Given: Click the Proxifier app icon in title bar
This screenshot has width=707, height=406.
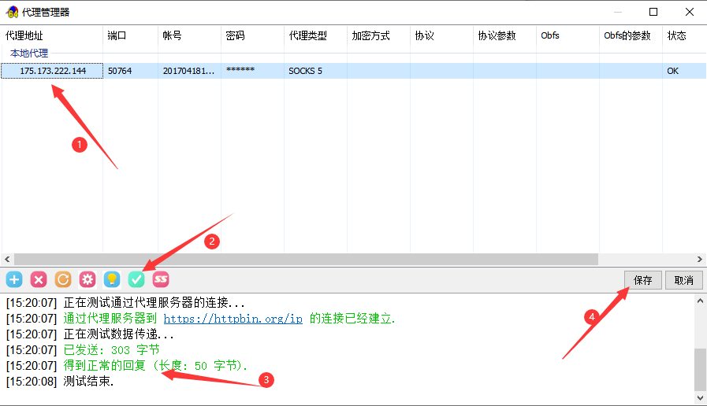Looking at the screenshot, I should pyautogui.click(x=12, y=12).
